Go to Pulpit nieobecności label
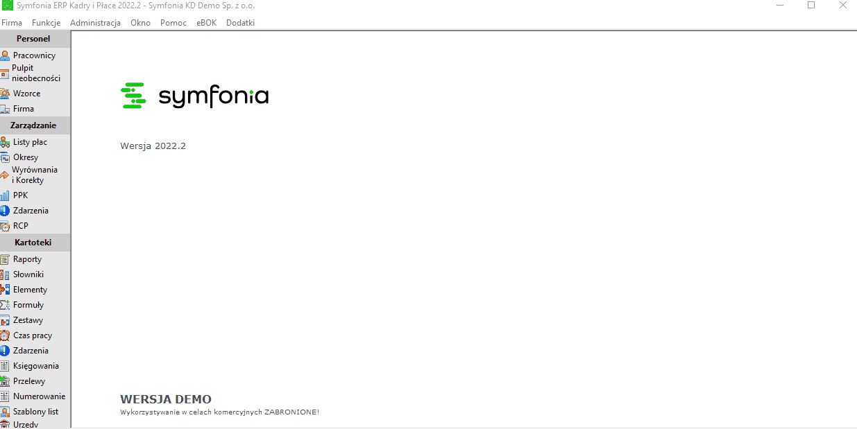Viewport: 857px width, 429px height. 36,73
